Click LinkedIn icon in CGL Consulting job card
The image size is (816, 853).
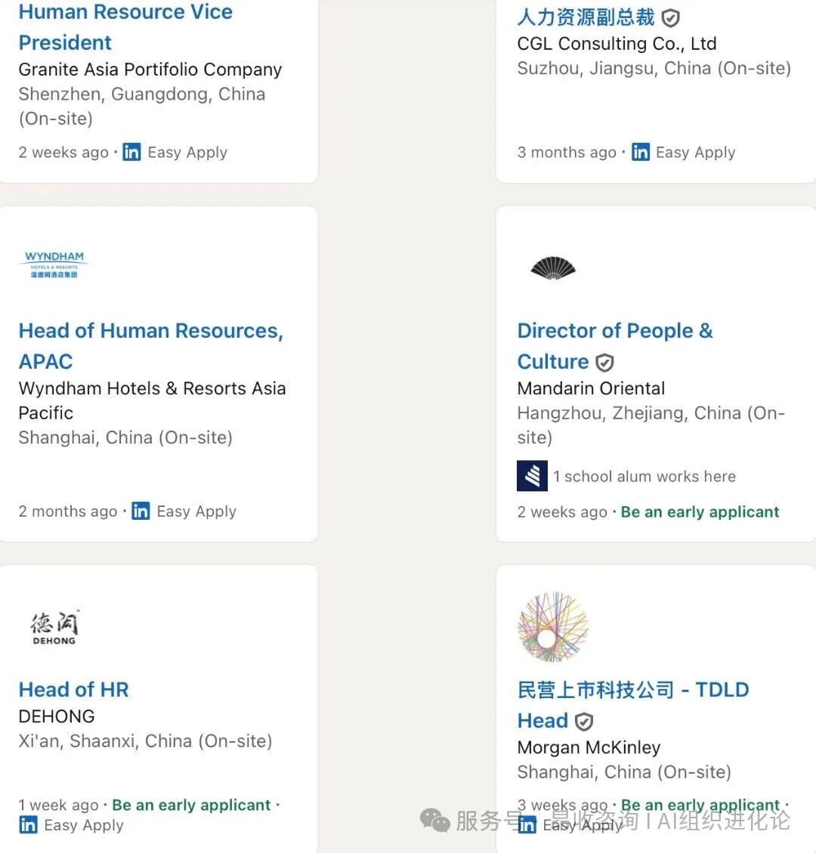(x=640, y=153)
